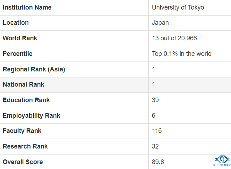Select the Percentile row label
This screenshot has width=231, height=169.
[17, 54]
